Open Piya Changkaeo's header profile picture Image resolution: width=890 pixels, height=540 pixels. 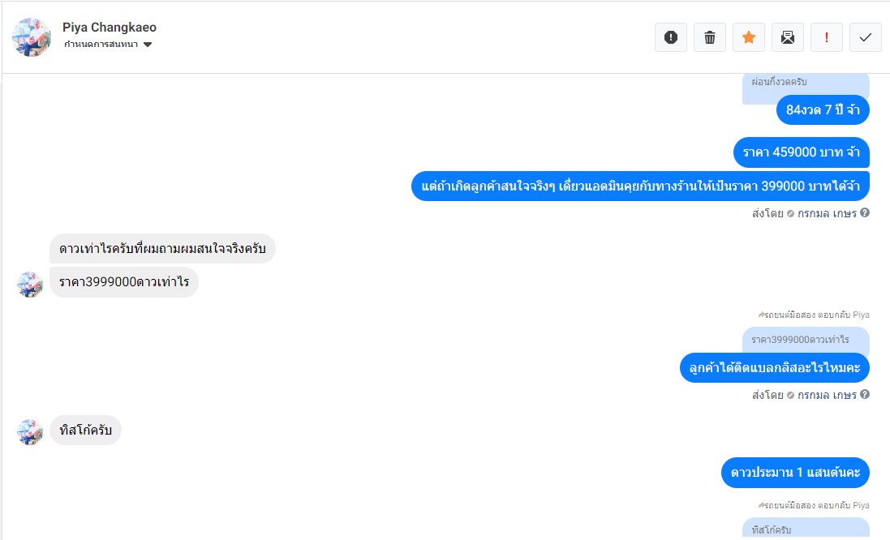32,36
